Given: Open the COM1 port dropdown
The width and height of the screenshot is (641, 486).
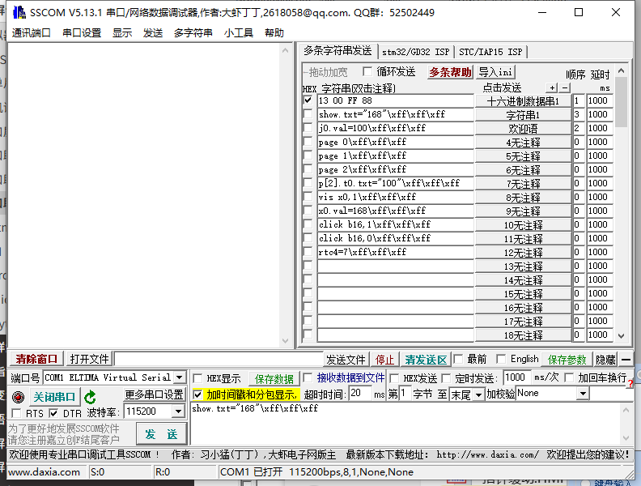Looking at the screenshot, I should (x=179, y=377).
